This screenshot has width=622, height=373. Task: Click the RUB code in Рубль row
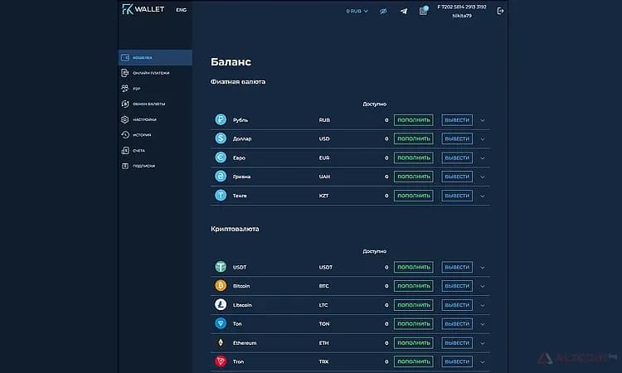[x=324, y=120]
